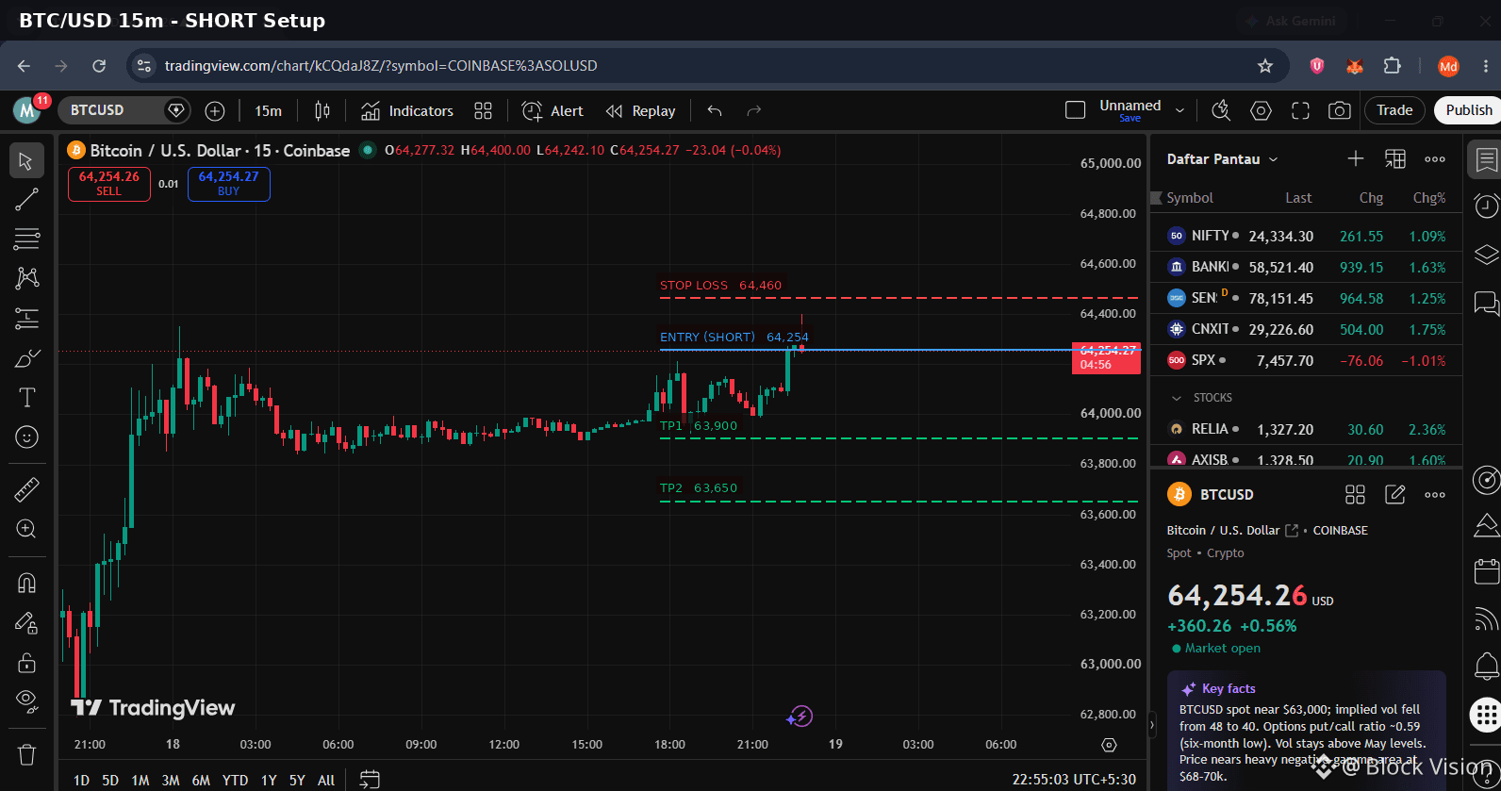Set chart range to 5Y

coord(297,780)
